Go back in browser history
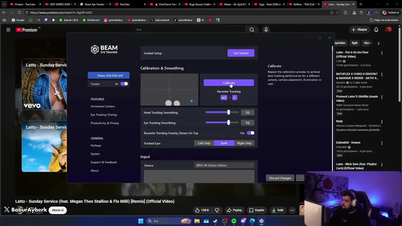The height and width of the screenshot is (226, 402). click(x=4, y=13)
